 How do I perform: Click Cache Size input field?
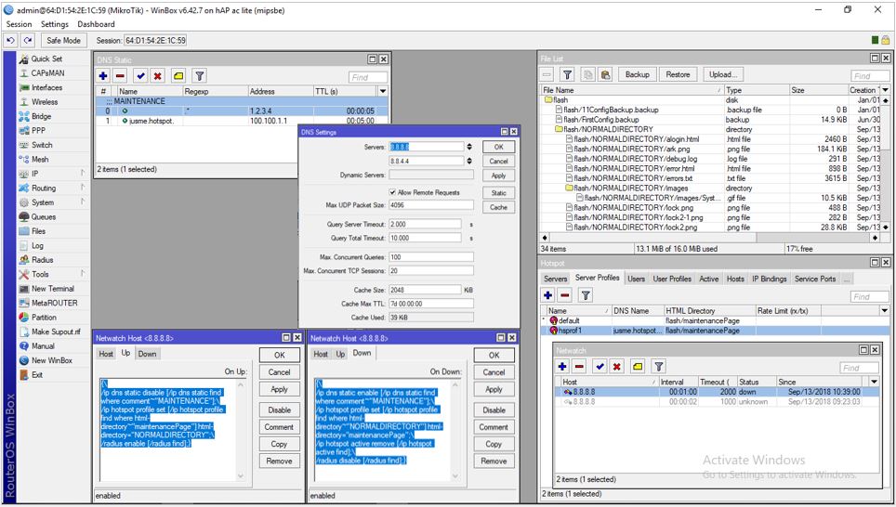(x=425, y=290)
